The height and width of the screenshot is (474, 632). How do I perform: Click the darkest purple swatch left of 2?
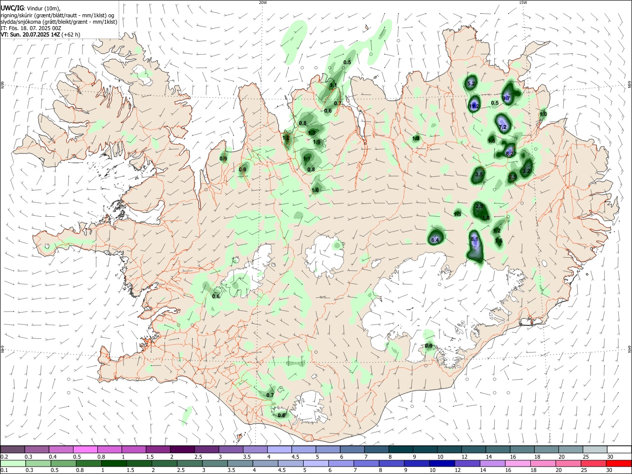[x=182, y=449]
